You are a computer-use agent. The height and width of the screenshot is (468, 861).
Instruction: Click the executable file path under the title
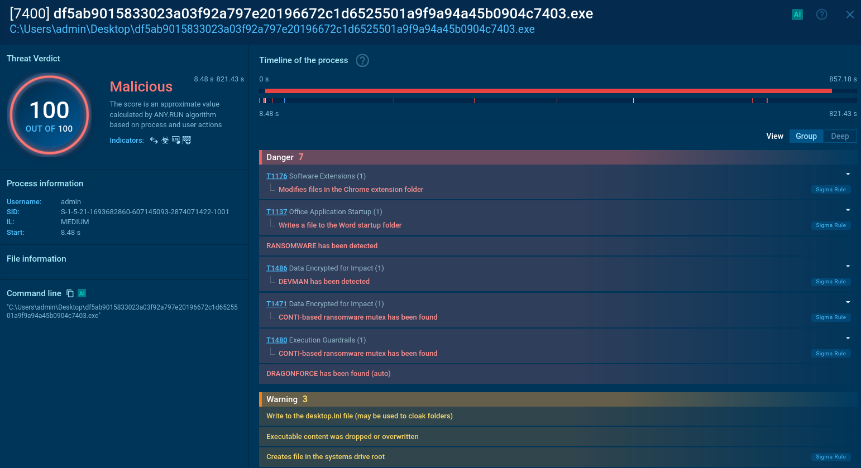pos(272,29)
